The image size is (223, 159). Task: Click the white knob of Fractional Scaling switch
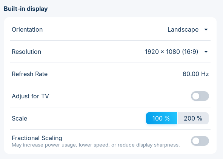pyautogui.click(x=196, y=141)
